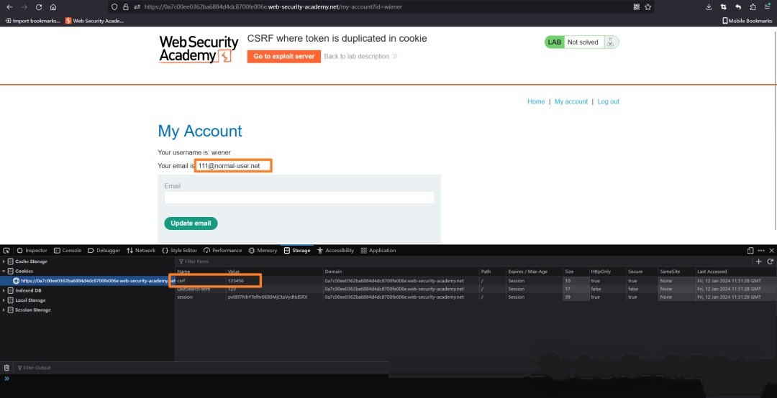The image size is (777, 398).
Task: Switch to the Console tab
Action: coord(68,251)
